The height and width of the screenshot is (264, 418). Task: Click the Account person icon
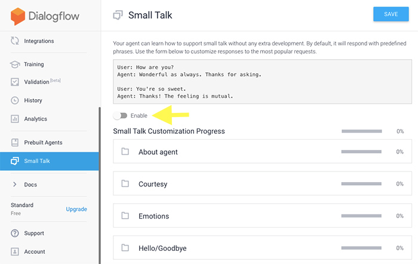point(15,251)
